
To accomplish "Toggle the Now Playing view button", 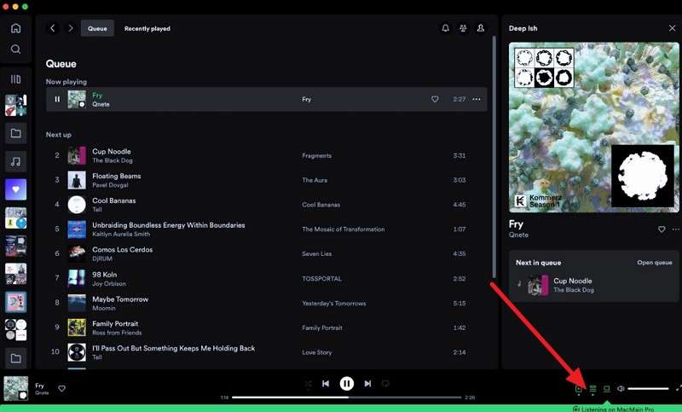I will (579, 389).
